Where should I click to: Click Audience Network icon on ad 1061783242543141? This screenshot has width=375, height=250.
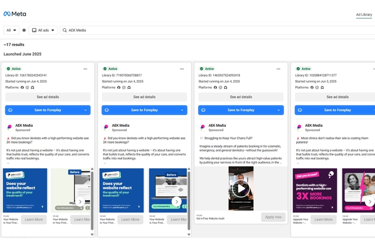click(32, 87)
